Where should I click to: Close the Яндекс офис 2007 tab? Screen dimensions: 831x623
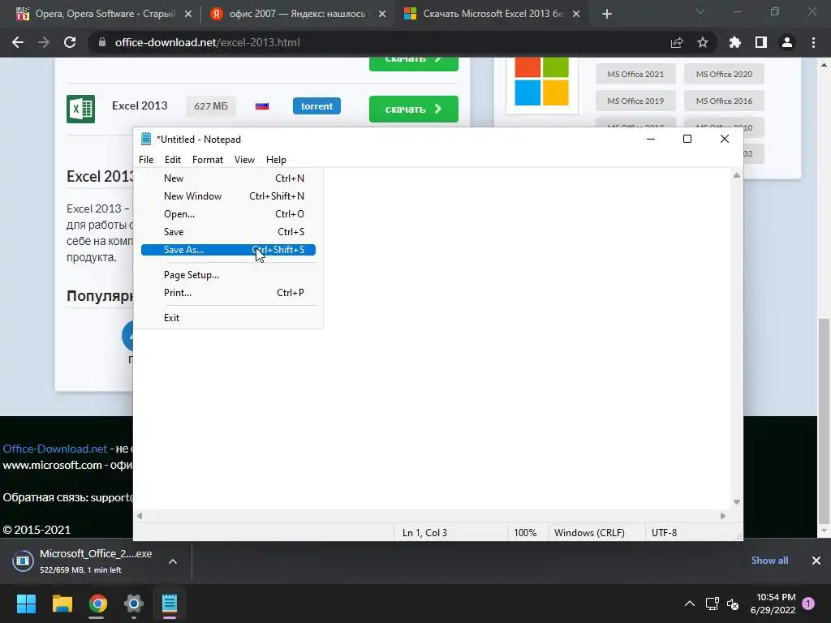[382, 14]
